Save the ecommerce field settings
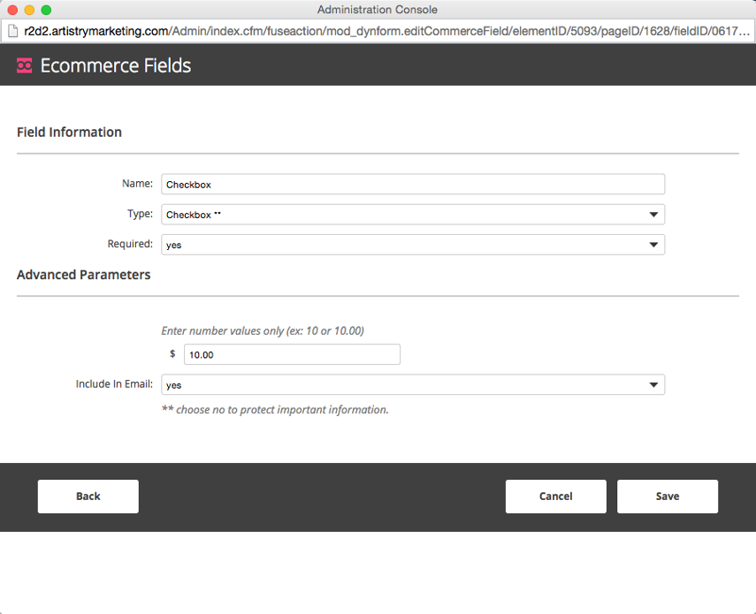Image resolution: width=756 pixels, height=614 pixels. tap(668, 497)
